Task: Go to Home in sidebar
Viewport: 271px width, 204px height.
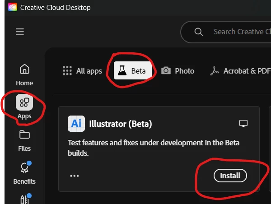Action: 24,75
